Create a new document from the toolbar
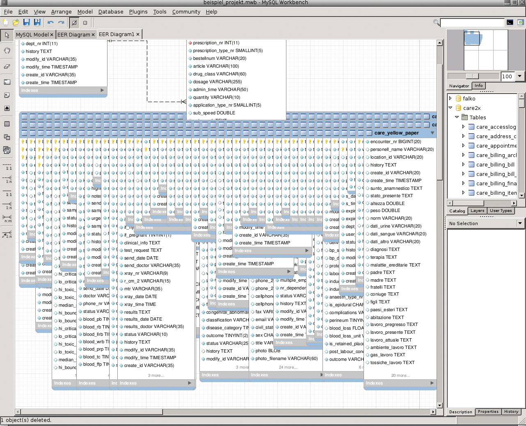 (x=6, y=23)
